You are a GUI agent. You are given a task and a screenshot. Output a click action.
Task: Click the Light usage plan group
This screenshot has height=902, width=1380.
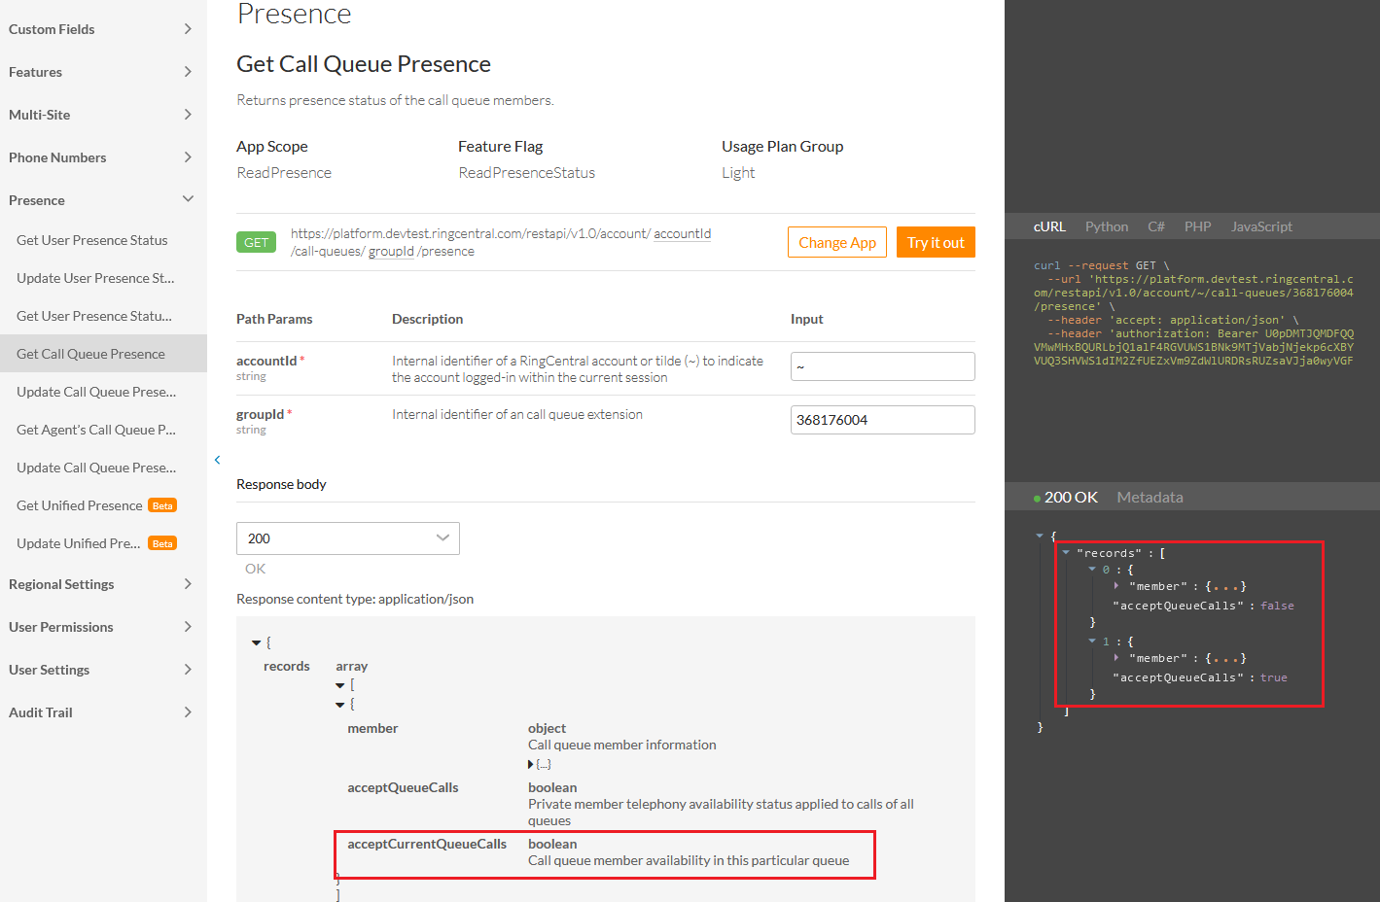coord(738,172)
